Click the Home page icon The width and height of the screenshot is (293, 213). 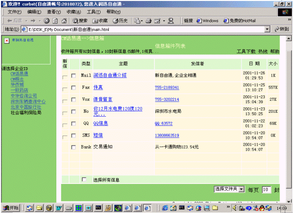64,21
